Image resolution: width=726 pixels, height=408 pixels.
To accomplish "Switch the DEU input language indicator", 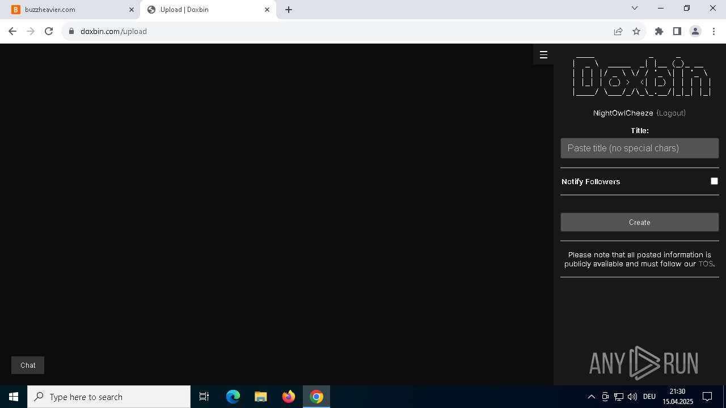I will 649,397.
